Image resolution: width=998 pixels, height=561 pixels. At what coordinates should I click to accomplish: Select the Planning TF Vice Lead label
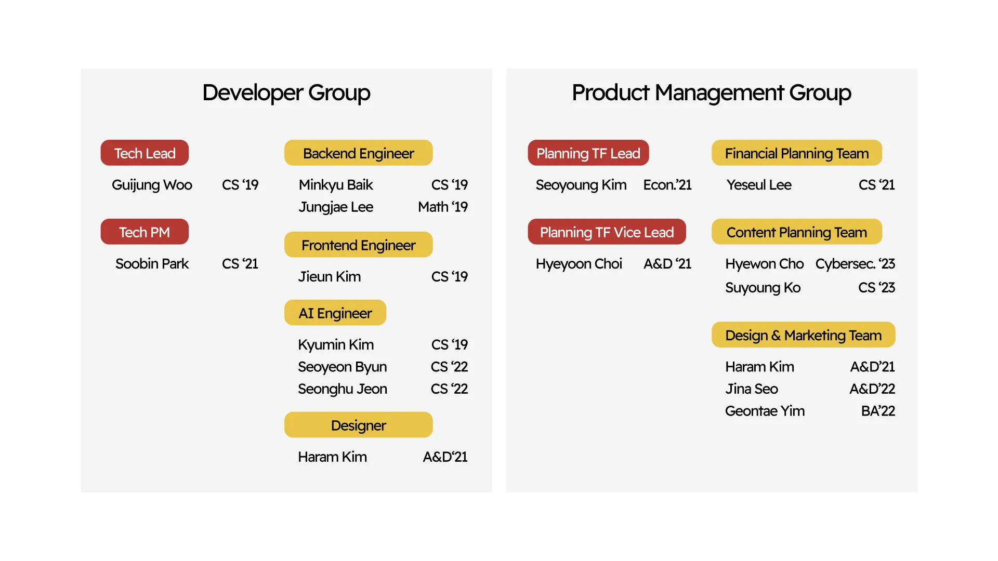click(607, 232)
